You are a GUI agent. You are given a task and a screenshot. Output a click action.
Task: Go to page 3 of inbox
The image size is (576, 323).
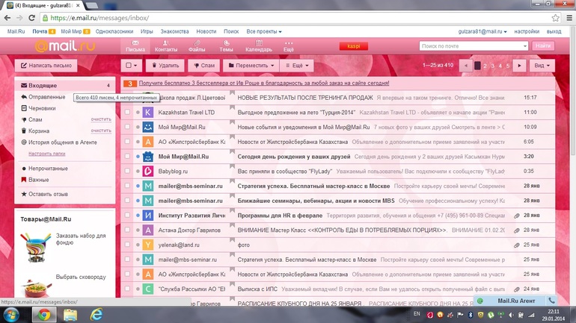pyautogui.click(x=494, y=66)
